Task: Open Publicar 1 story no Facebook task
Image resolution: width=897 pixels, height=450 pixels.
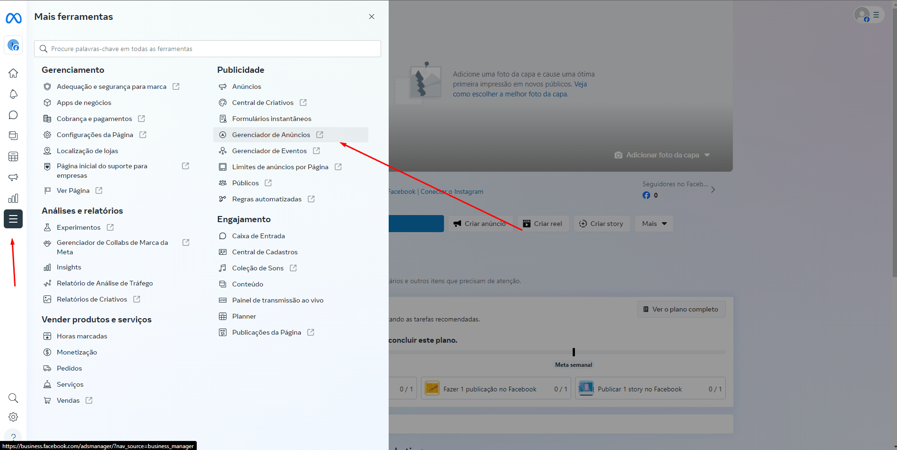Action: [x=650, y=388]
